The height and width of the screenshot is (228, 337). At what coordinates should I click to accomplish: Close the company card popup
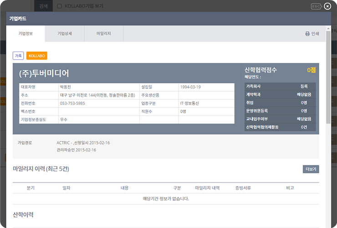pos(327,6)
